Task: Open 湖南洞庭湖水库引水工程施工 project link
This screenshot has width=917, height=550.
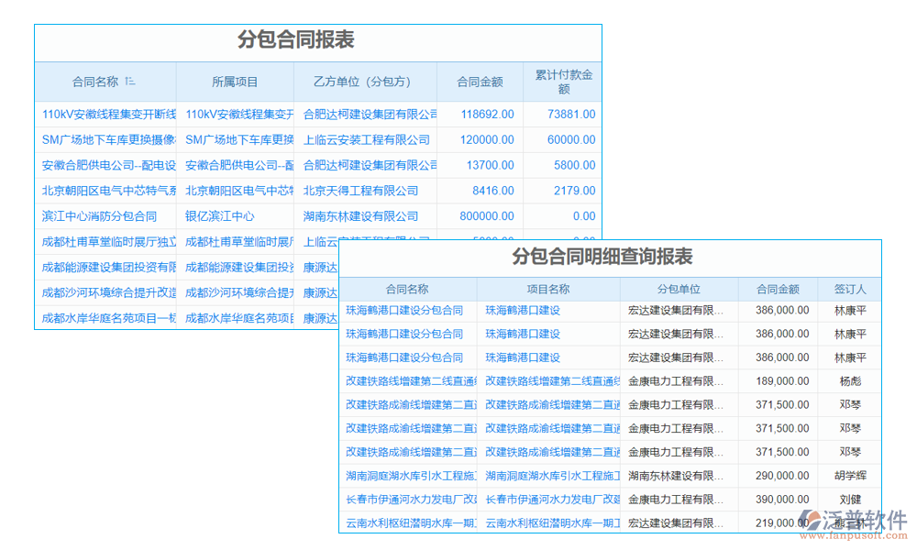Action: (547, 475)
